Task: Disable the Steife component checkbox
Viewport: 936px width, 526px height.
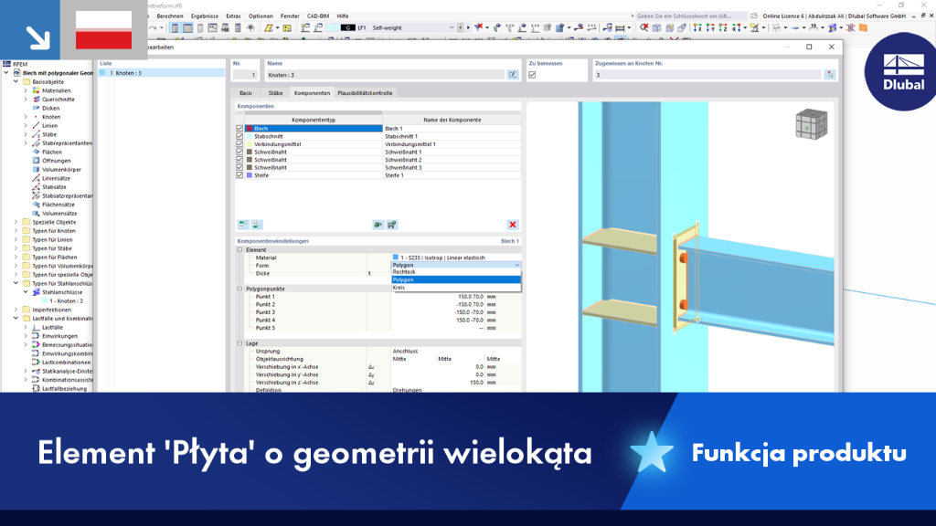Action: pos(240,175)
